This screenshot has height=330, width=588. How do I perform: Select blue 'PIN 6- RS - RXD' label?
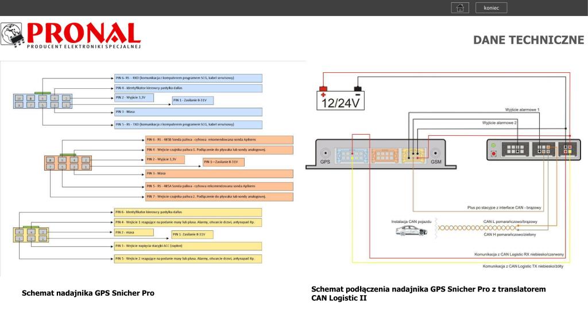pos(188,78)
